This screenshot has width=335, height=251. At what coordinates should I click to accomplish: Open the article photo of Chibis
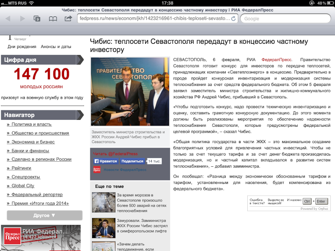(130, 92)
